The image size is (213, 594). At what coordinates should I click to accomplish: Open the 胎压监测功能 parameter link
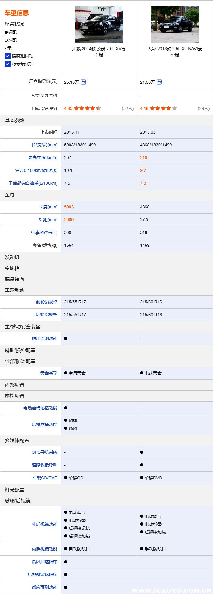44,338
